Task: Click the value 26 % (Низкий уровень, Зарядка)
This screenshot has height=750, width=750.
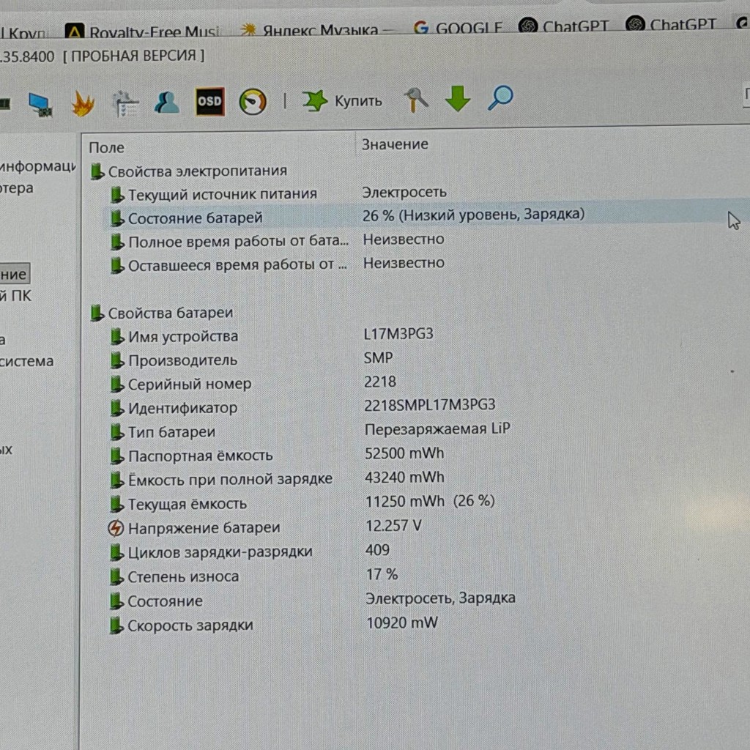Action: (x=474, y=215)
